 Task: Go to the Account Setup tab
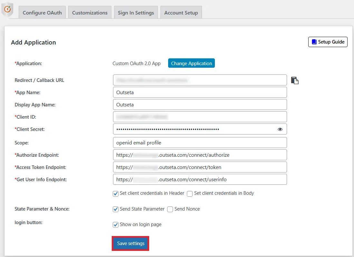pos(181,13)
